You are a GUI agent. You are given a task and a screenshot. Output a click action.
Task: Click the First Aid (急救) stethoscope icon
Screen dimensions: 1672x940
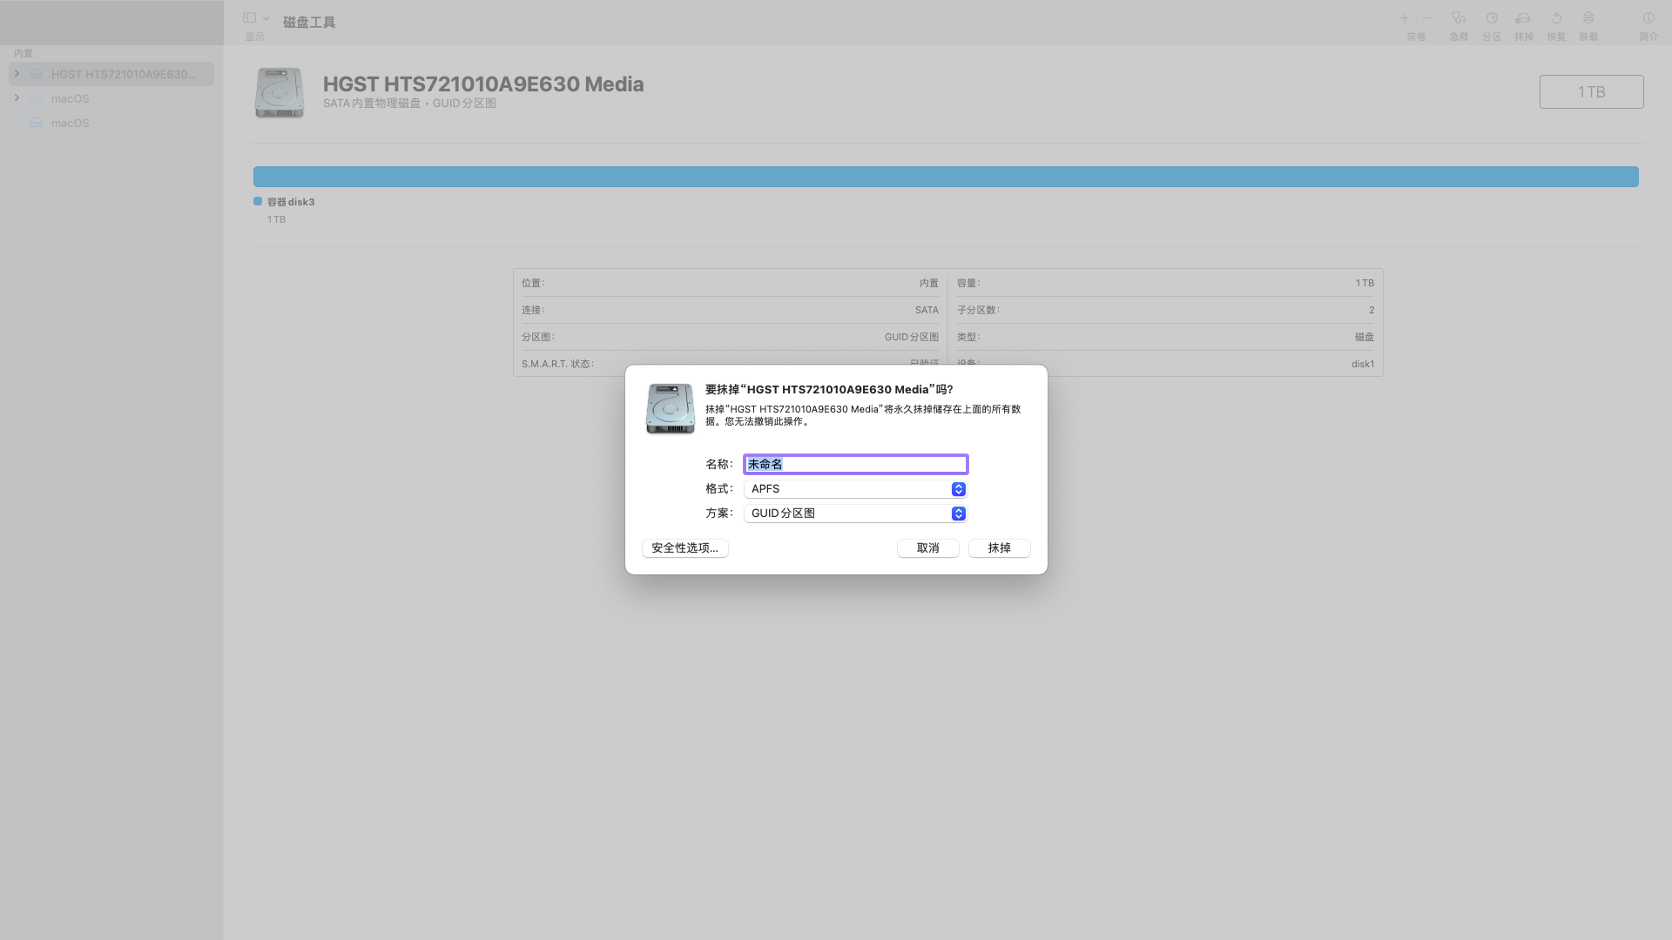(1459, 18)
